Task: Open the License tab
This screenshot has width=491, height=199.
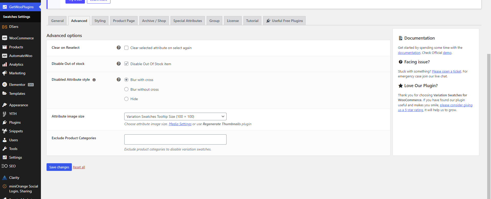Action: (233, 21)
